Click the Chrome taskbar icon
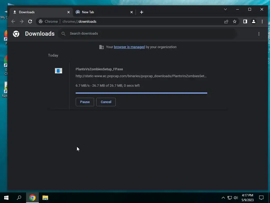Image resolution: width=270 pixels, height=203 pixels. tap(32, 198)
